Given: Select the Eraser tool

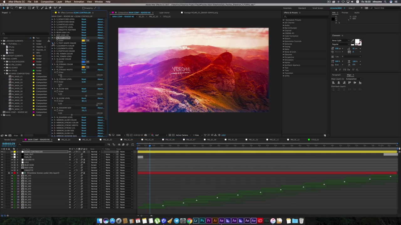Looking at the screenshot, I should point(50,8).
